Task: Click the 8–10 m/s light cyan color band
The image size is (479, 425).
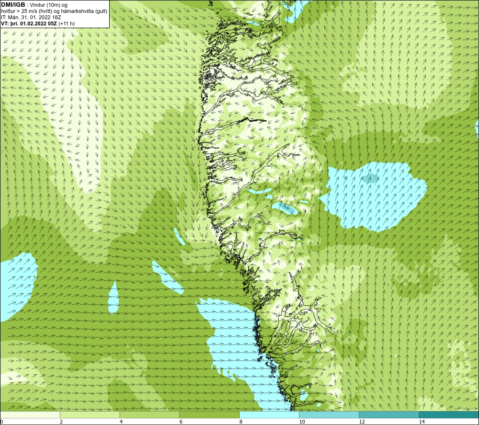Action: click(x=269, y=414)
